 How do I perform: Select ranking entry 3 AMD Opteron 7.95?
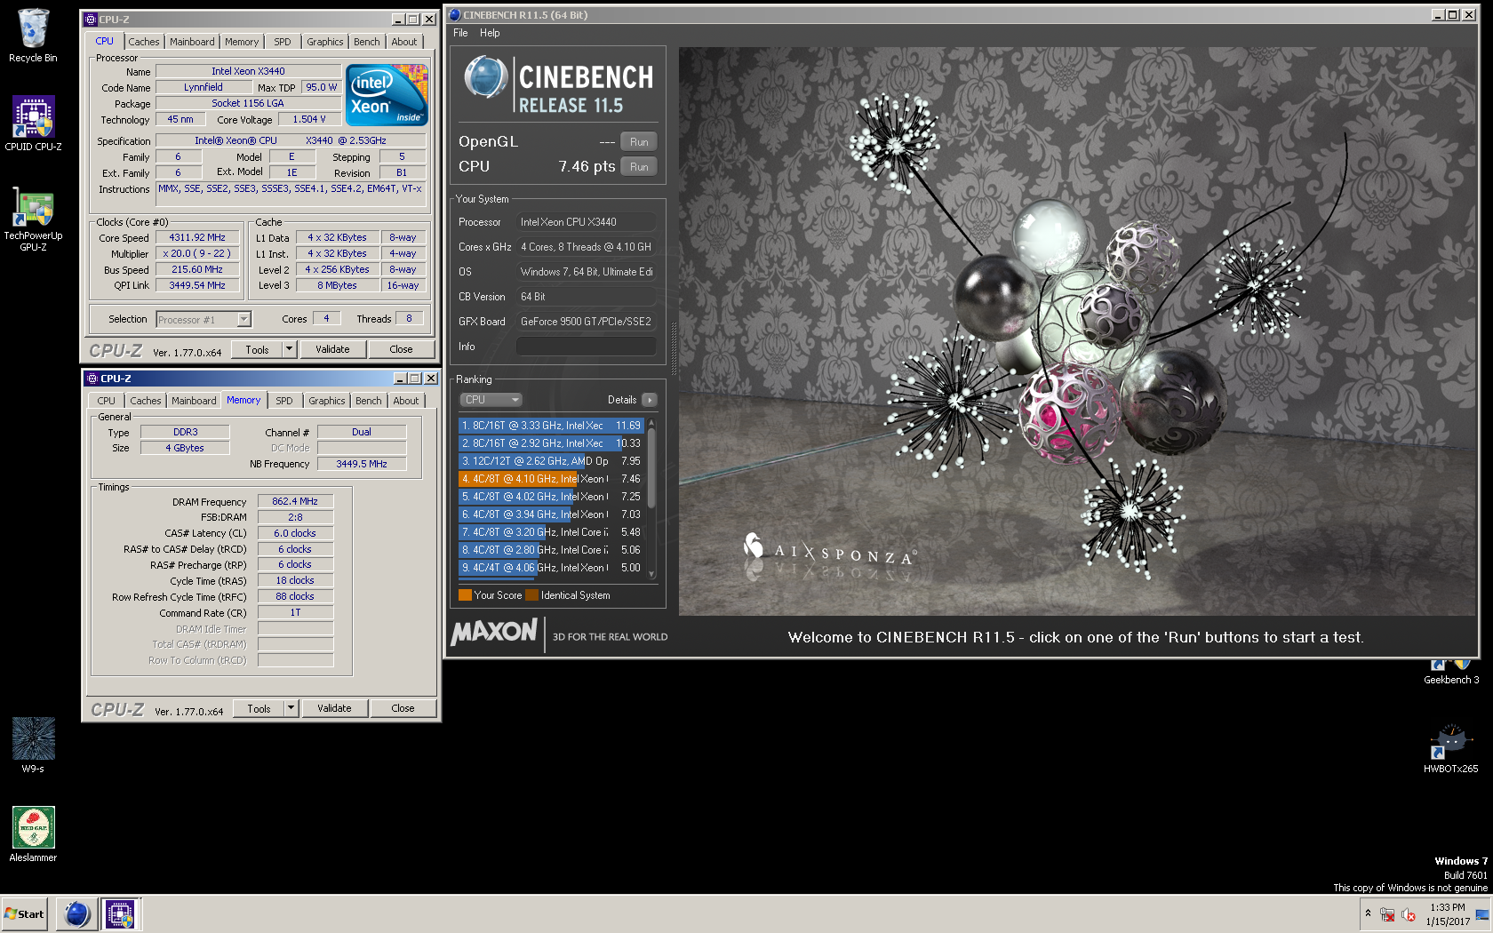pyautogui.click(x=551, y=461)
